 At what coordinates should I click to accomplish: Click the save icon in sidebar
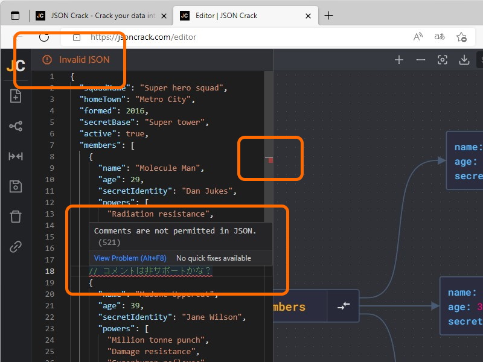pos(16,186)
